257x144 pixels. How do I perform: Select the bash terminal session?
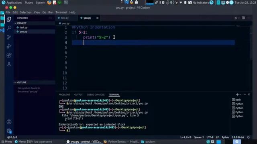[x=237, y=100]
